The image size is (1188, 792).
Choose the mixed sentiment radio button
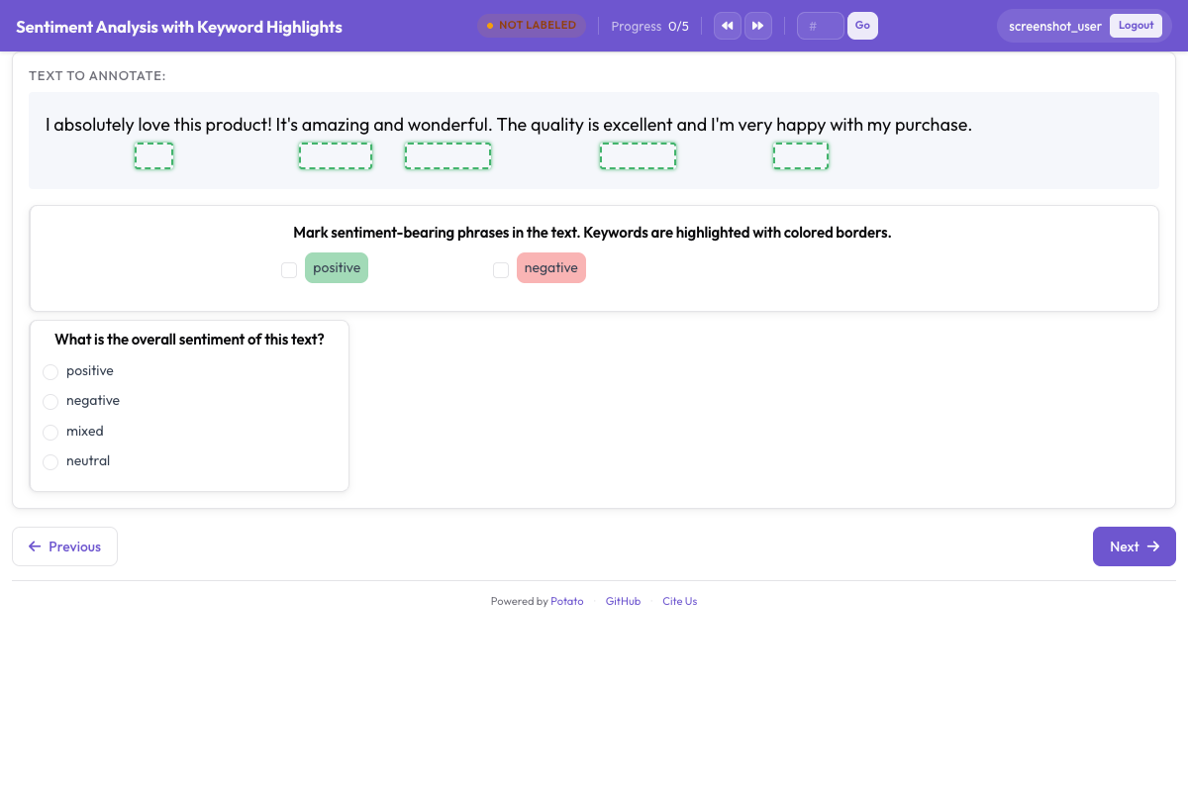point(50,432)
